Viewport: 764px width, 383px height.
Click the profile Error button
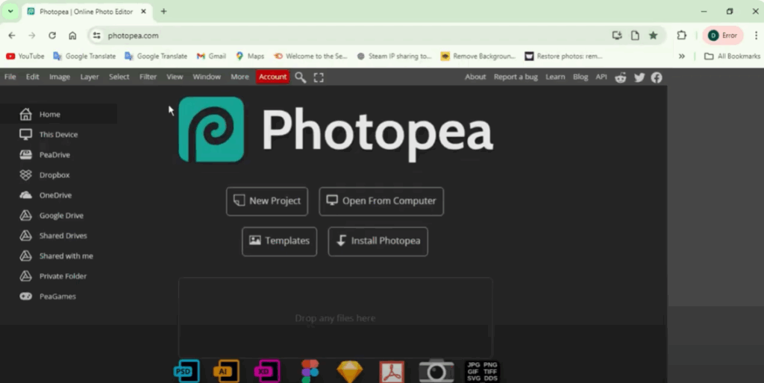722,36
